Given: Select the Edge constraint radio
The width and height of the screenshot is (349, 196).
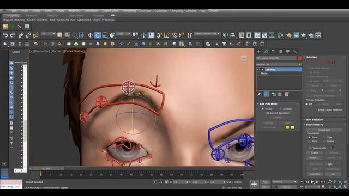Looking at the screenshot, I should point(323,137).
